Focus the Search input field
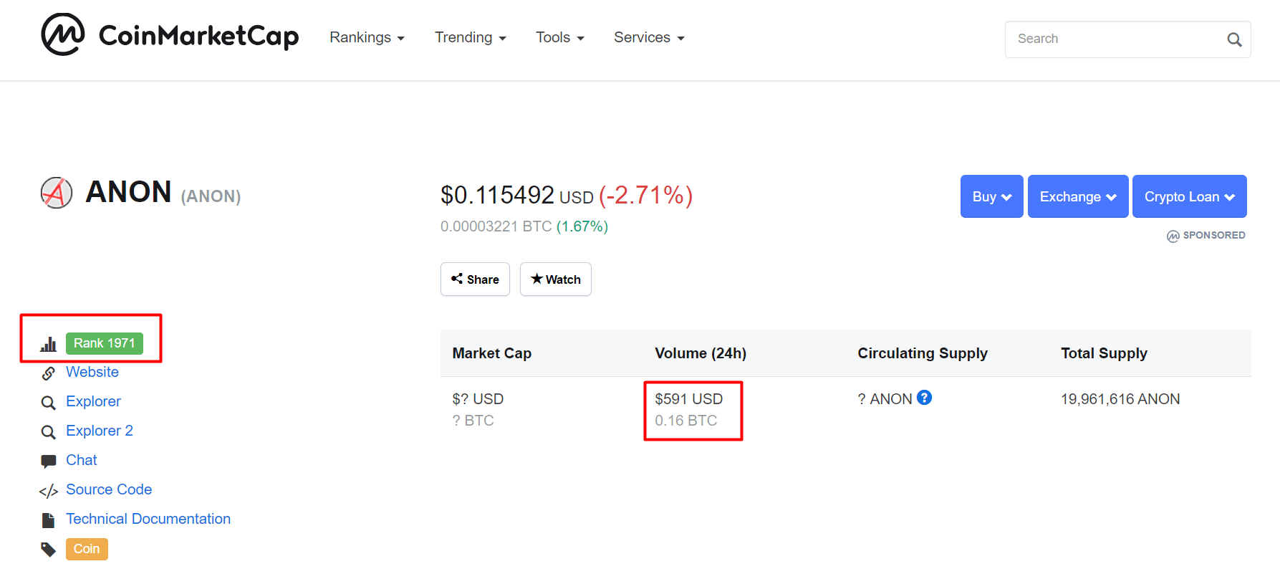 tap(1114, 39)
